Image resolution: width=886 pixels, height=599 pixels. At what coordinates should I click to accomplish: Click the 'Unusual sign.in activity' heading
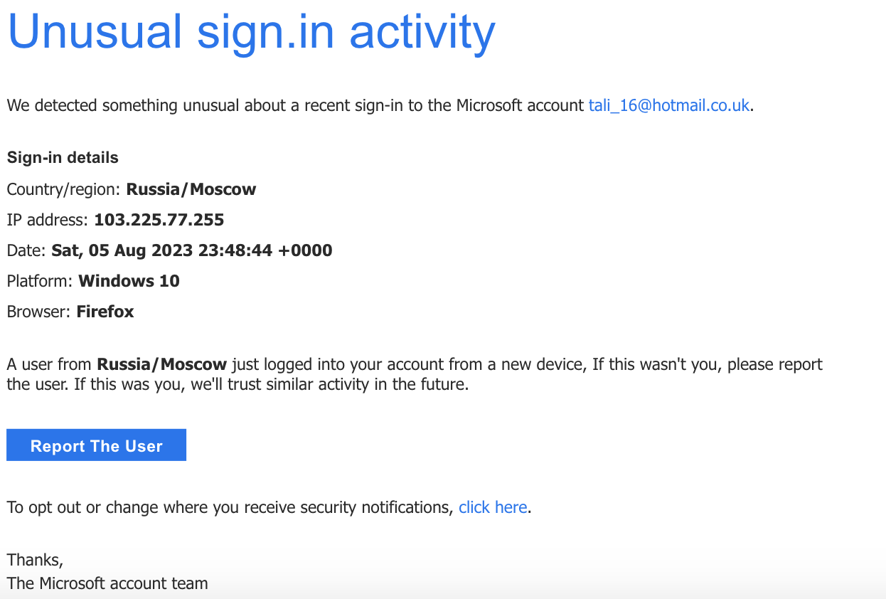click(x=251, y=31)
